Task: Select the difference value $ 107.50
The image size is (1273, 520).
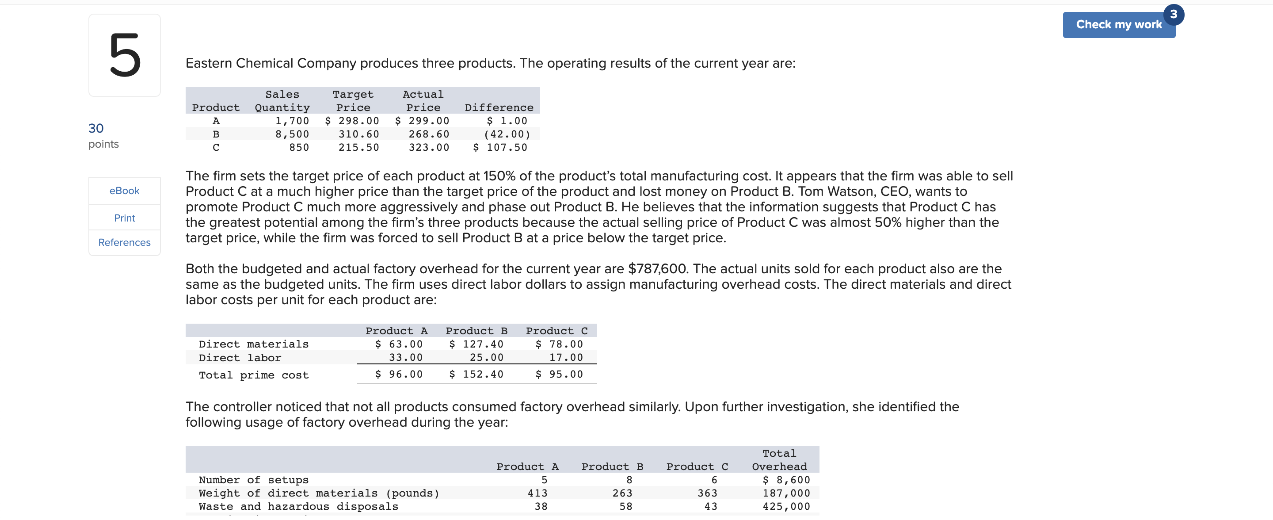Action: click(x=500, y=148)
